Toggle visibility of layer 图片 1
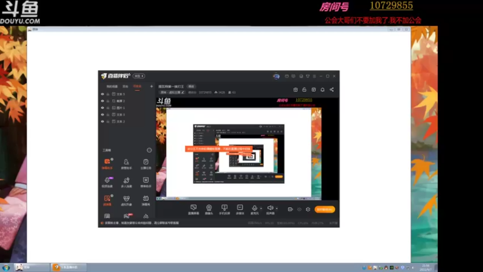This screenshot has width=483, height=272. (103, 108)
